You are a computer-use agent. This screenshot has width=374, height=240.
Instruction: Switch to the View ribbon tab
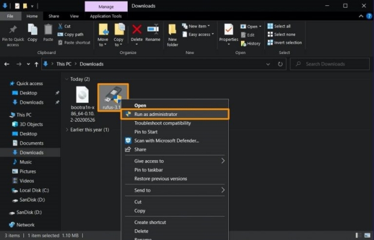[74, 16]
